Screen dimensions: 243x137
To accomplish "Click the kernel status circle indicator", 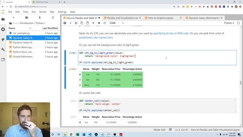I will [x=238, y=23].
